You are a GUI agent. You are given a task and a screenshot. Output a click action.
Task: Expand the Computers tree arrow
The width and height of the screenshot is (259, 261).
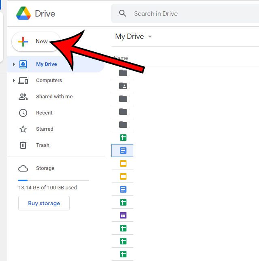[14, 81]
